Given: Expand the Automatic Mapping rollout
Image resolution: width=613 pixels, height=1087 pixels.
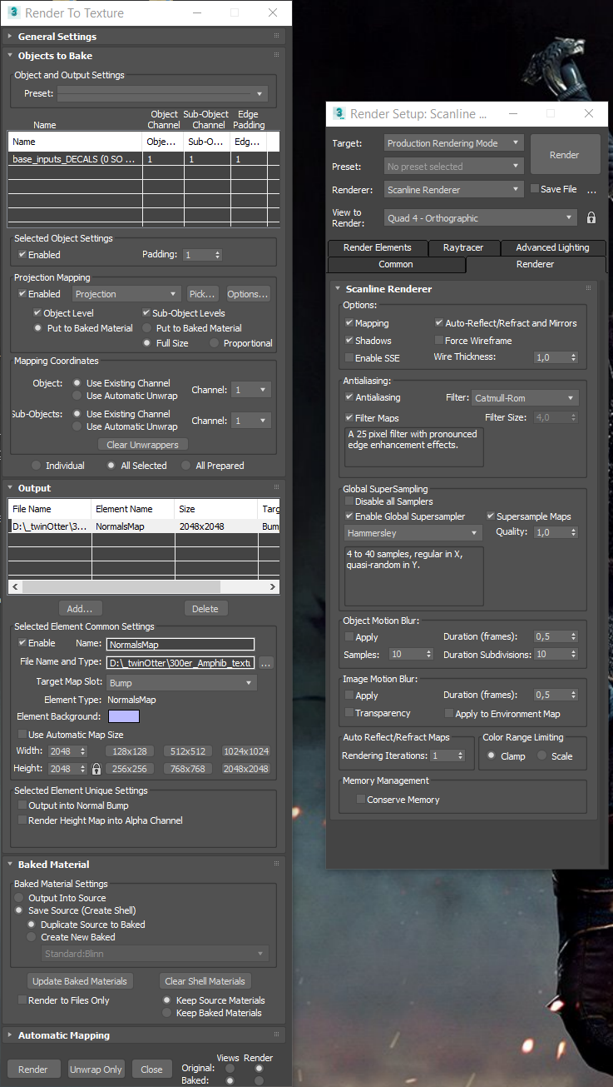Looking at the screenshot, I should tap(9, 1035).
